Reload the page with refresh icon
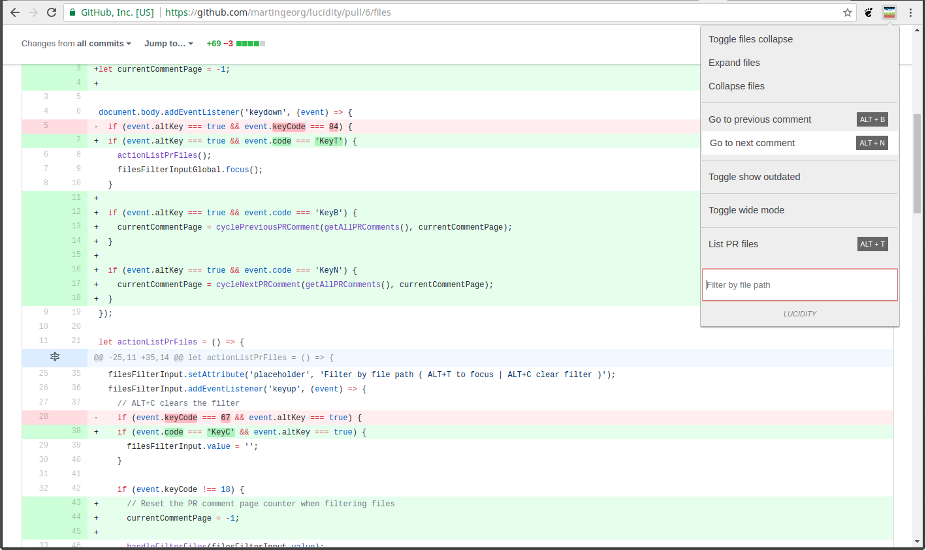Viewport: 926px width, 550px height. click(52, 12)
